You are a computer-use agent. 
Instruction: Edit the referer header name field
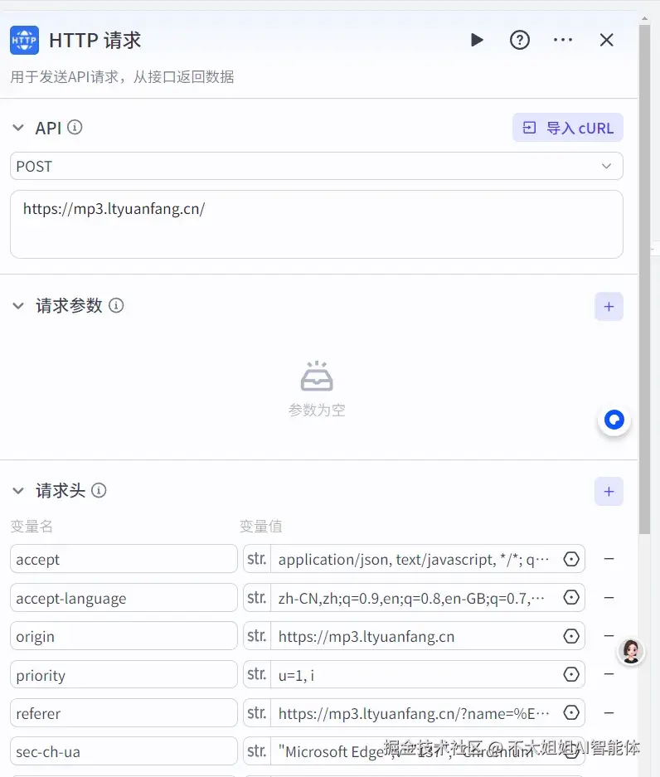124,713
